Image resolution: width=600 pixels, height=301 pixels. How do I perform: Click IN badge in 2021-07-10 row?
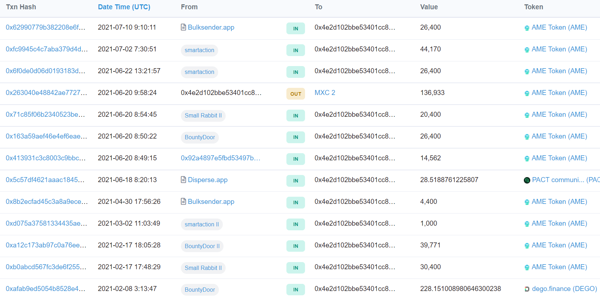pos(296,28)
